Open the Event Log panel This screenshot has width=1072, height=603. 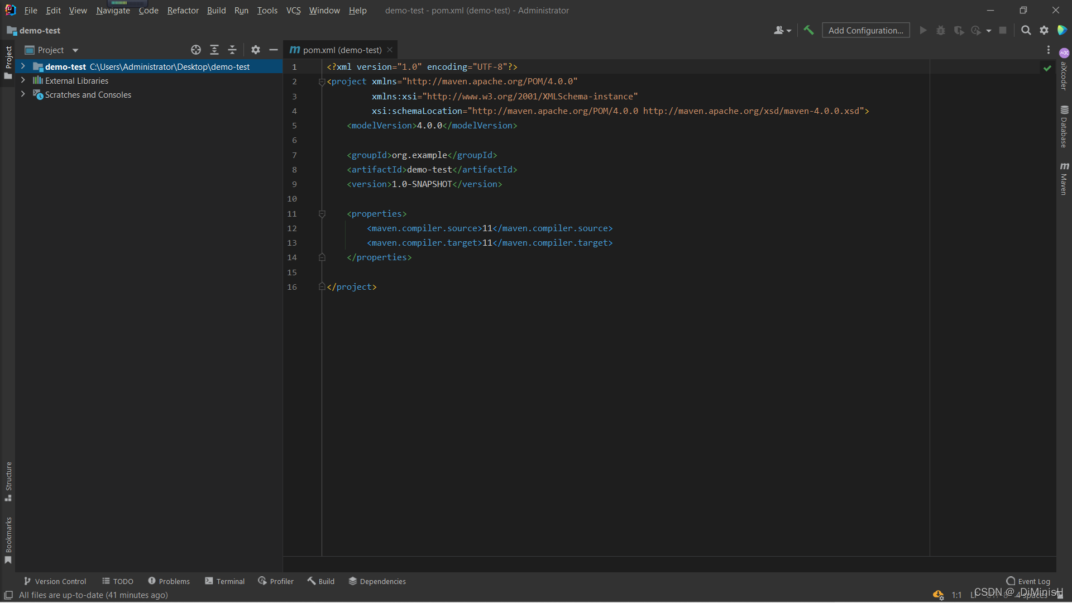pos(1028,581)
